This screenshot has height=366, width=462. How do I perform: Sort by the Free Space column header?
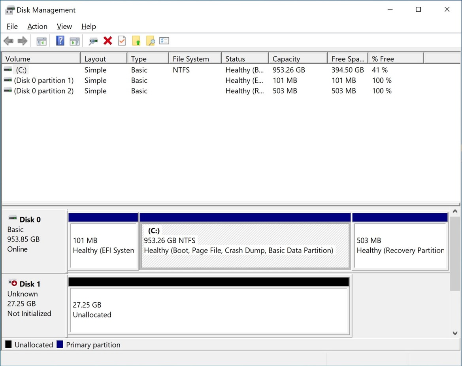click(x=348, y=58)
